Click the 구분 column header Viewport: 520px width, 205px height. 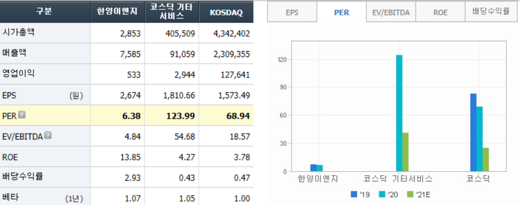coord(45,12)
